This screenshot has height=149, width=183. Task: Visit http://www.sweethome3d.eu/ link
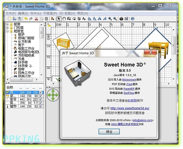pyautogui.click(x=130, y=108)
